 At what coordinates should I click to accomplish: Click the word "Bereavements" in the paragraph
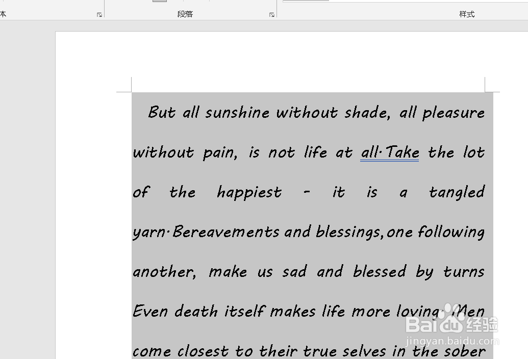point(226,232)
